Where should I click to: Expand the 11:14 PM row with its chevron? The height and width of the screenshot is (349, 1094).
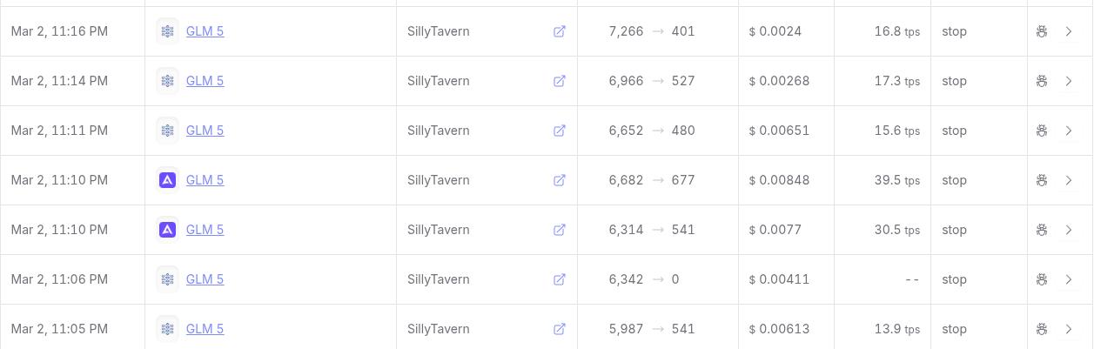coord(1069,81)
